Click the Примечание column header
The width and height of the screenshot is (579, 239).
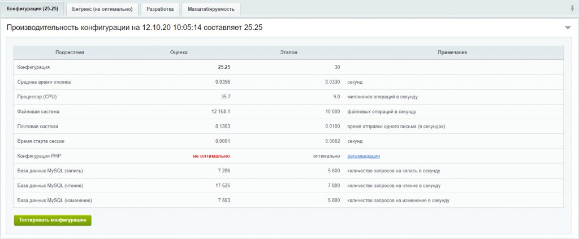[x=453, y=53]
